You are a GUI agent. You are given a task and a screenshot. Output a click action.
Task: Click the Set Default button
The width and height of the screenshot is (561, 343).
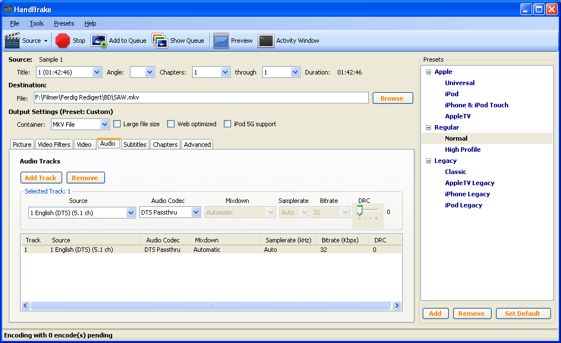pyautogui.click(x=523, y=314)
